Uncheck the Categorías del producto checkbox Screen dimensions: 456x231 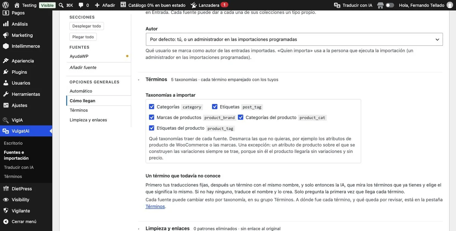point(241,117)
